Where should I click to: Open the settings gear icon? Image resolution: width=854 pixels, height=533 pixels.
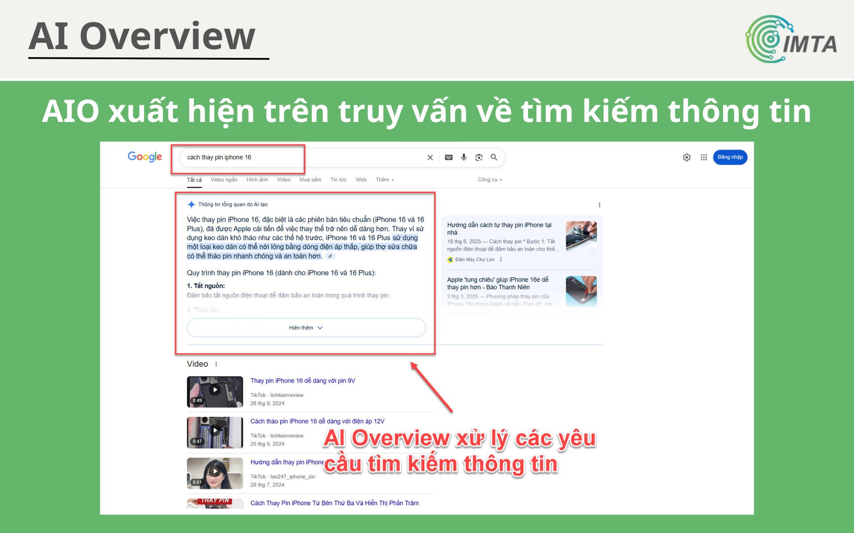click(687, 157)
